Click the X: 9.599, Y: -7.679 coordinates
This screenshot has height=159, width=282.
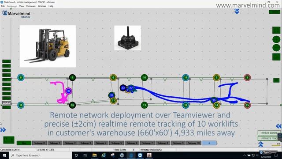tap(45, 150)
